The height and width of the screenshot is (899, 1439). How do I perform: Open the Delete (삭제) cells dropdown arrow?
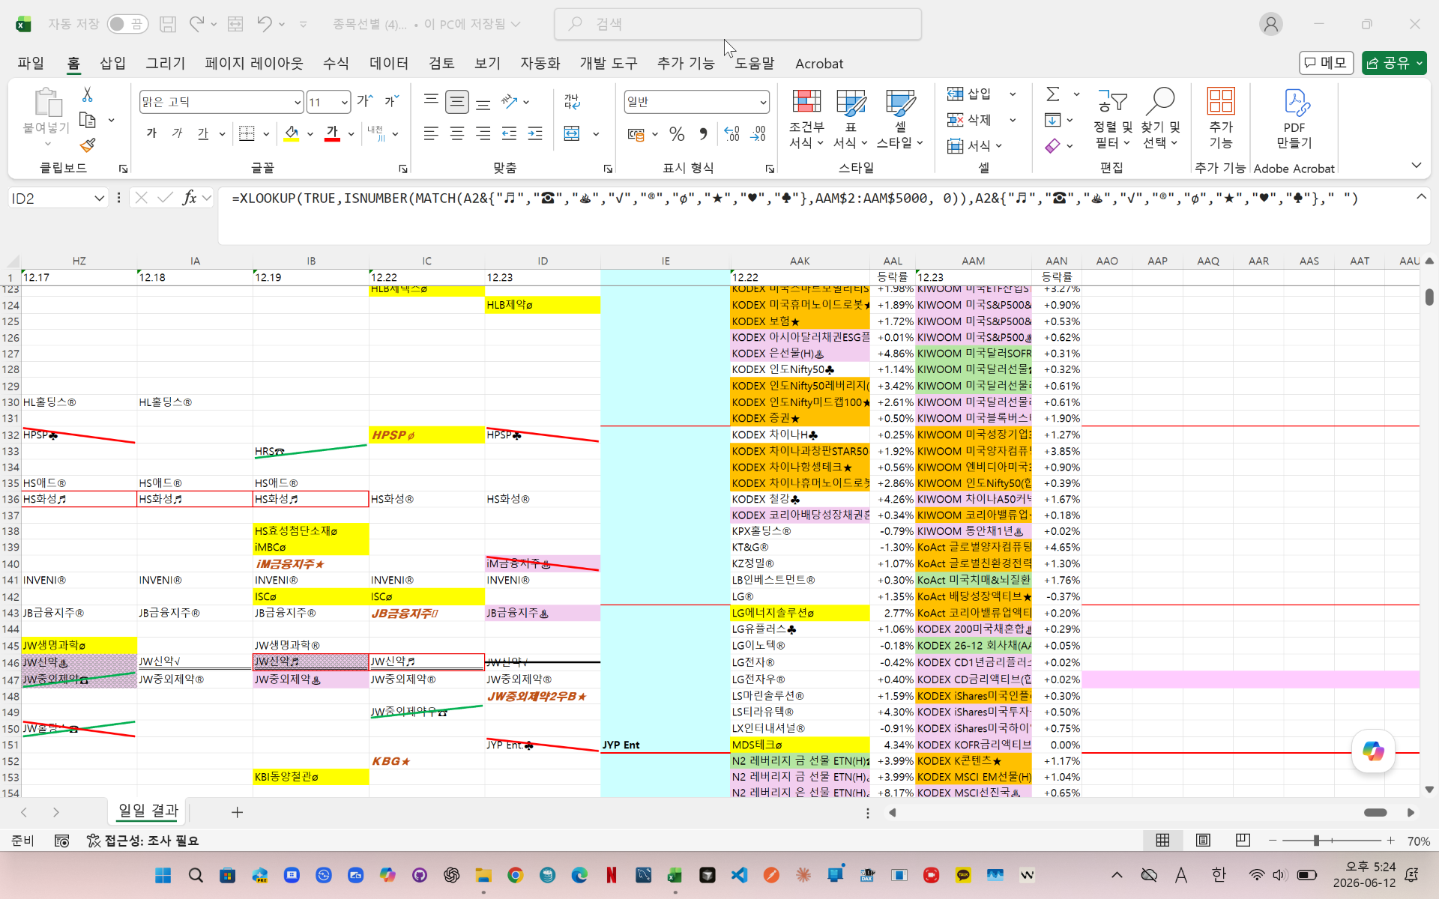[x=1013, y=120]
